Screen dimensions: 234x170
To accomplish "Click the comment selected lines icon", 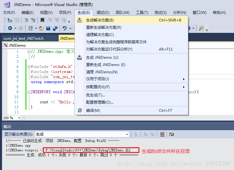I will [26, 20].
